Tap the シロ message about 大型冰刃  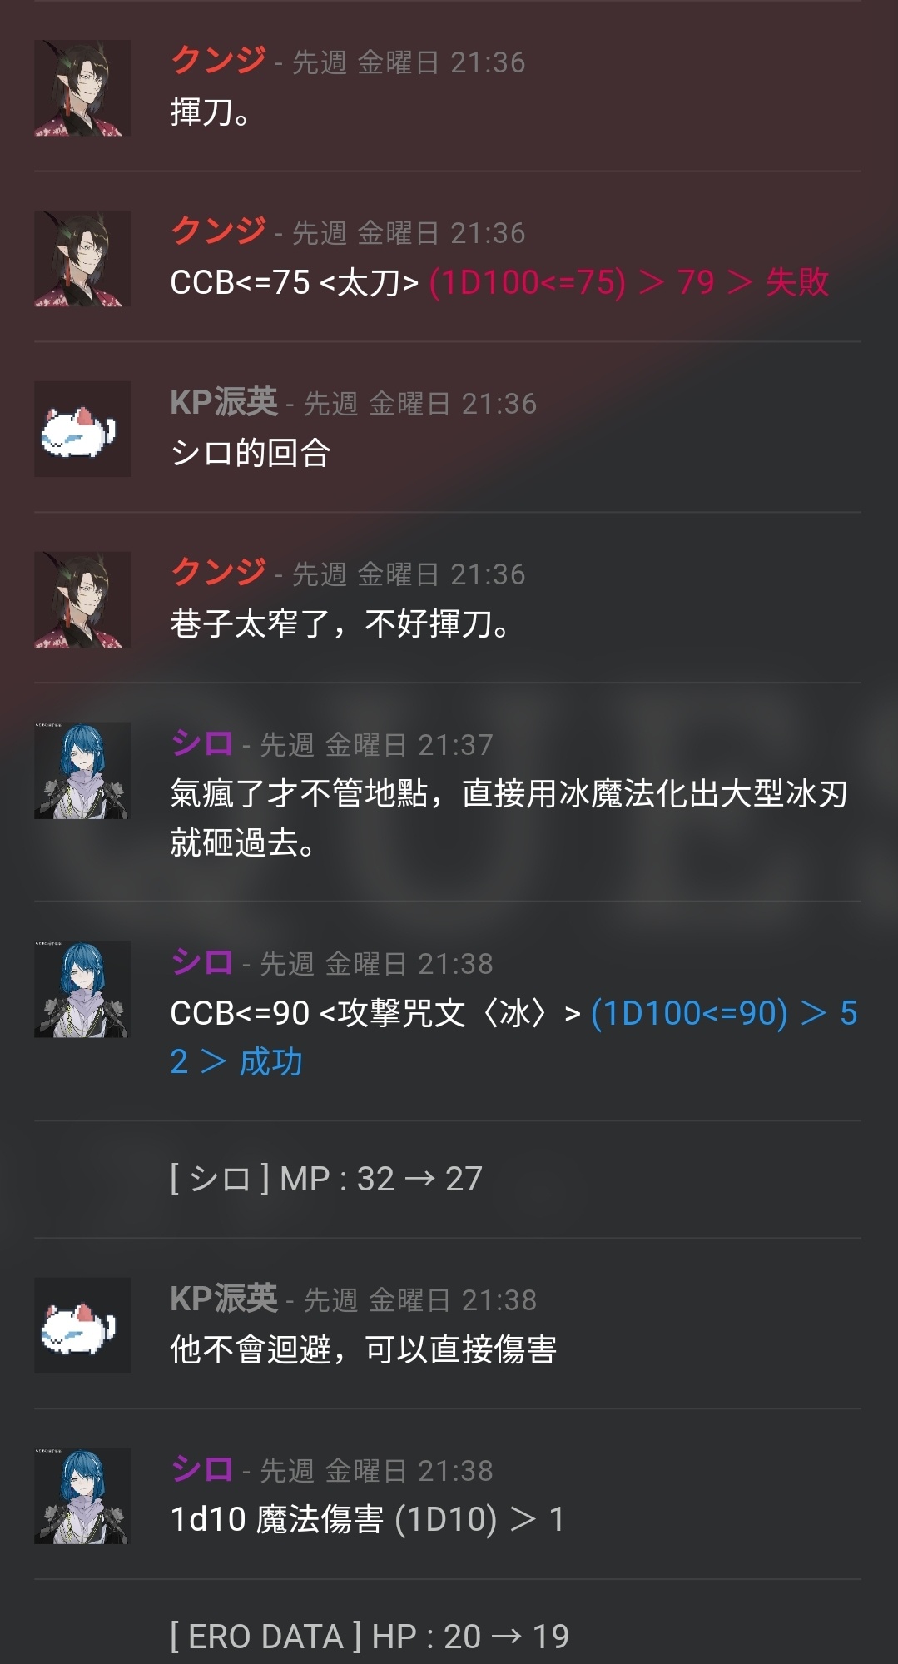(509, 818)
